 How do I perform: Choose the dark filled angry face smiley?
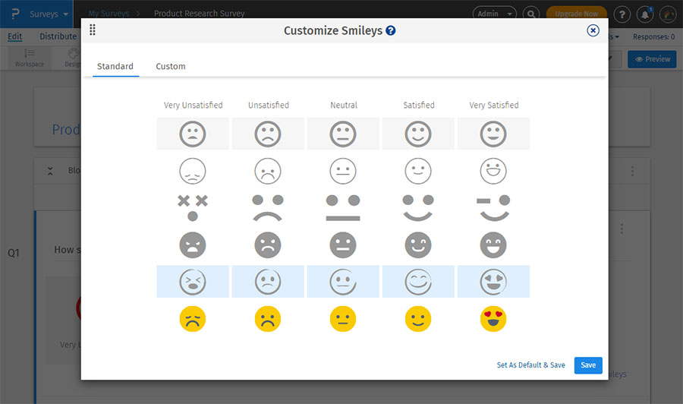coord(193,245)
